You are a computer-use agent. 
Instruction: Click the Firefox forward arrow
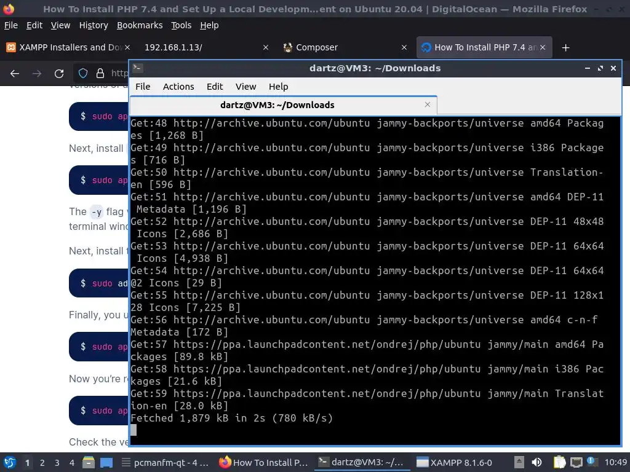click(37, 74)
